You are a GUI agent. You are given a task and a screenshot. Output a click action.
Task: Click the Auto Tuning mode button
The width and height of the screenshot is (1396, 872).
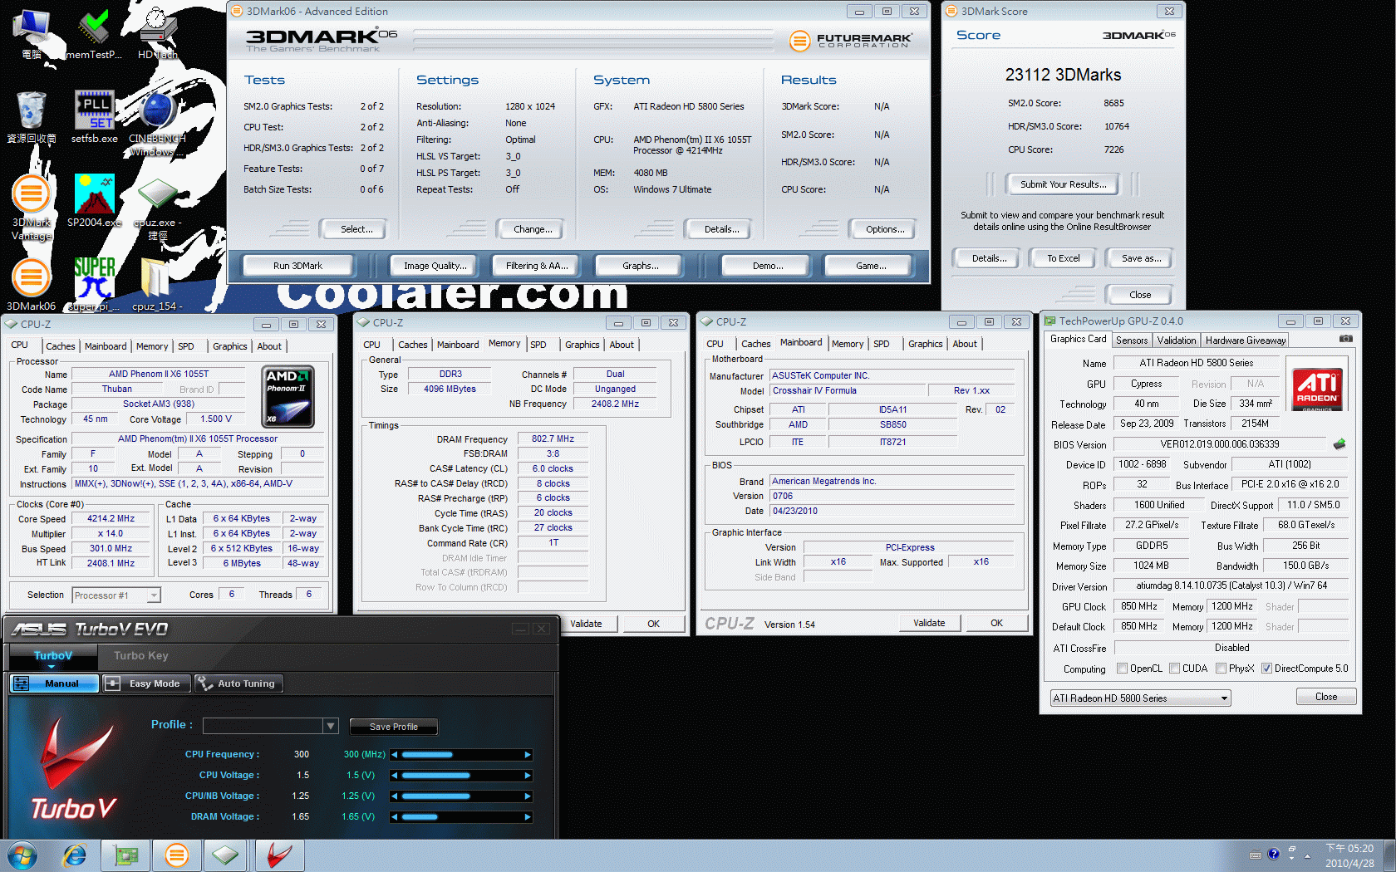click(x=238, y=683)
